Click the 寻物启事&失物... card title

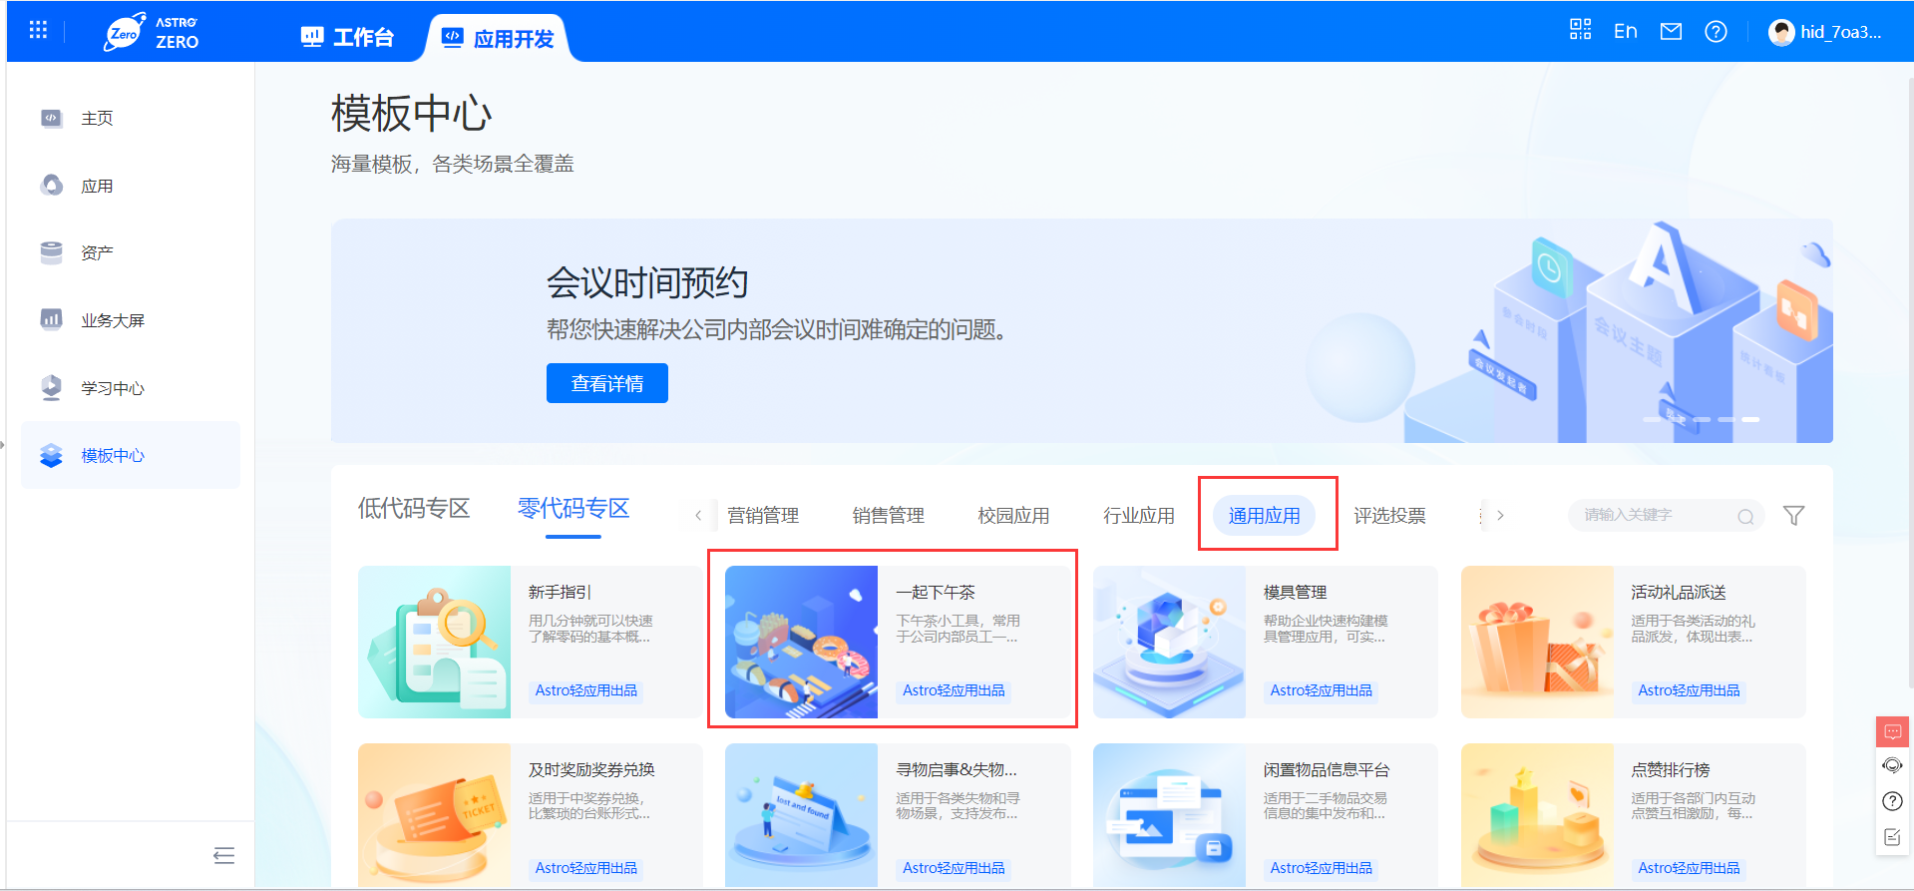(x=957, y=770)
